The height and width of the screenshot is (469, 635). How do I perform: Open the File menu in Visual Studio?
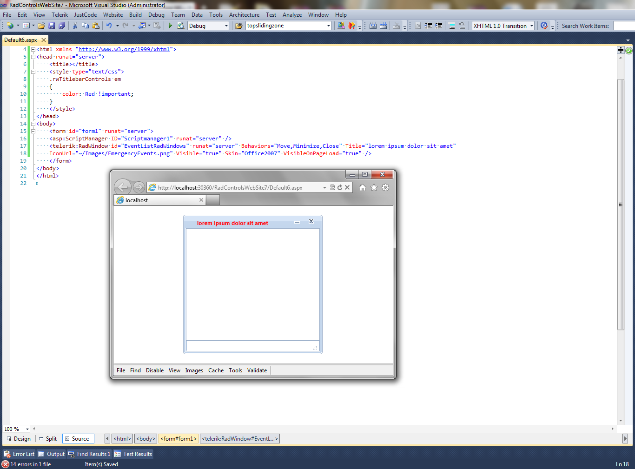tap(7, 14)
